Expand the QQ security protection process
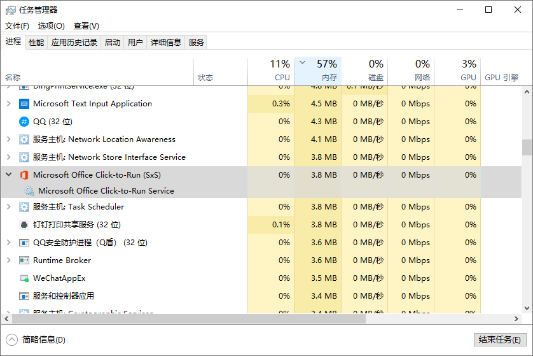The width and height of the screenshot is (533, 356). (8, 243)
